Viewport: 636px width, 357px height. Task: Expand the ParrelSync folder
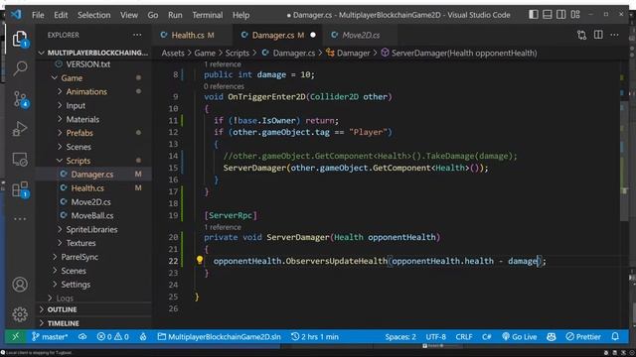click(x=79, y=257)
